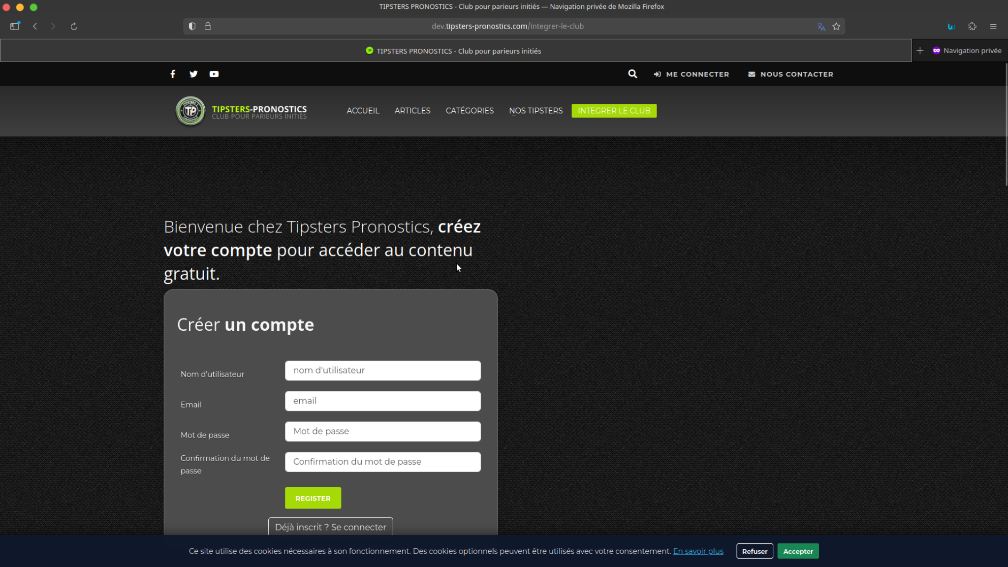Open the Firefox hamburger menu
The height and width of the screenshot is (567, 1008).
tap(993, 26)
